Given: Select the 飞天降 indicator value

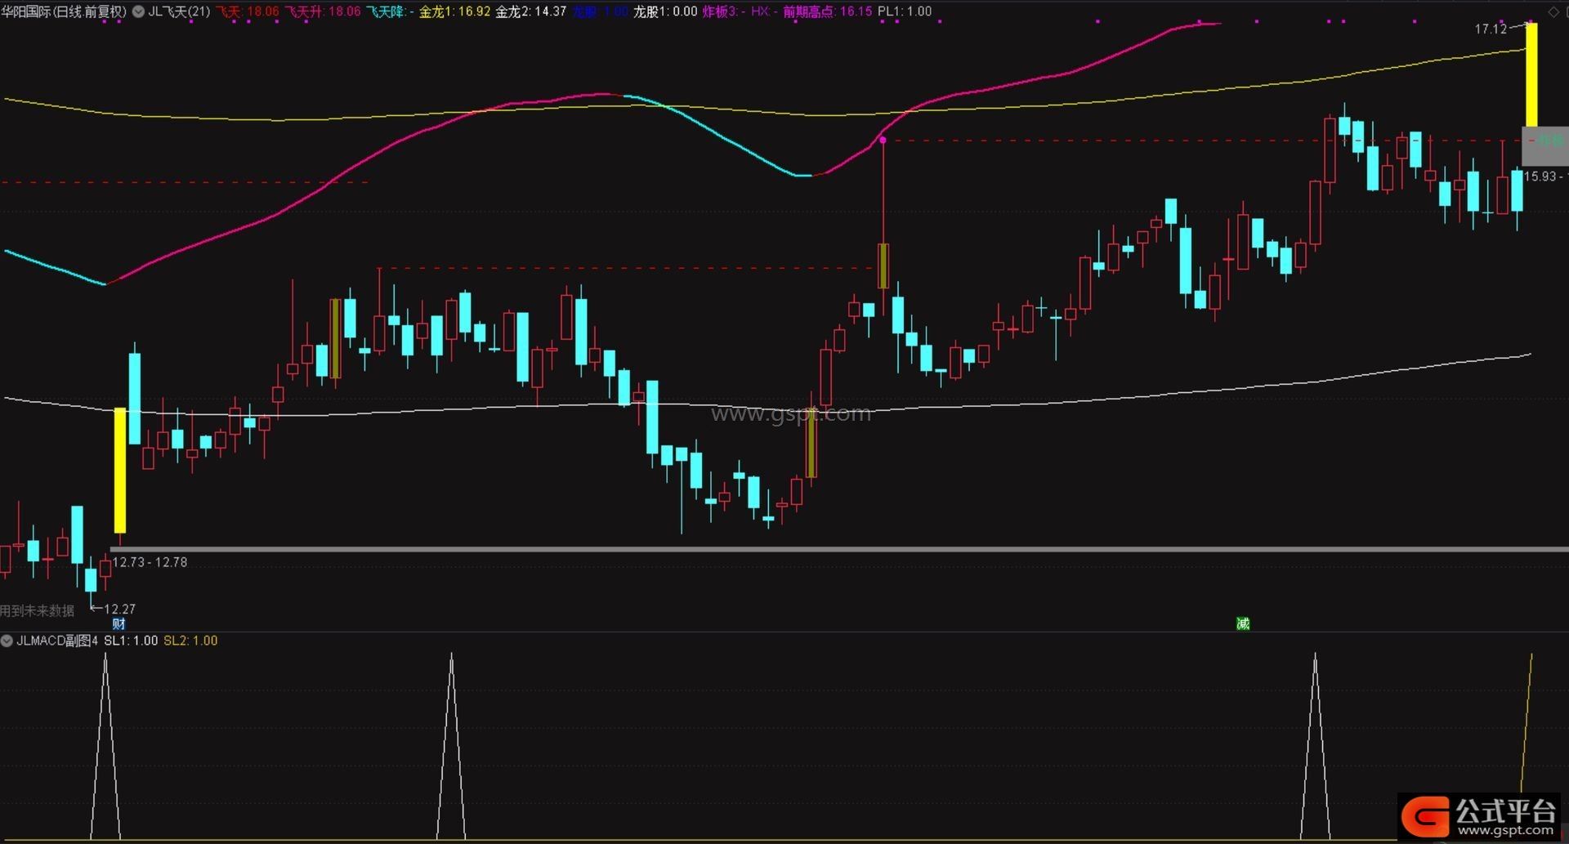Looking at the screenshot, I should [390, 11].
